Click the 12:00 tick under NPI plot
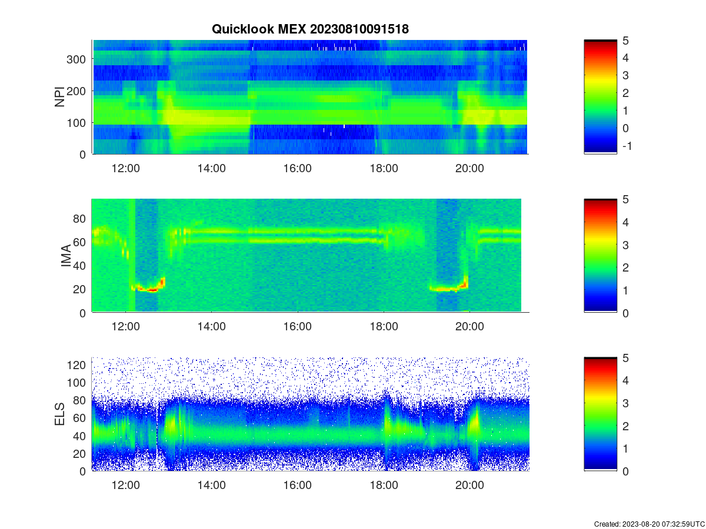 tap(125, 168)
